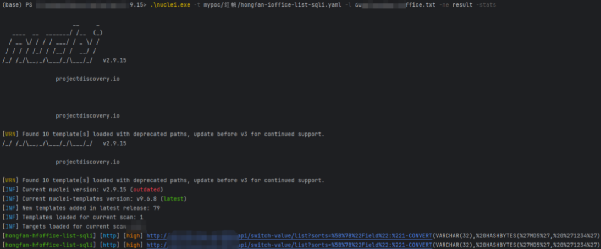Click the Templates loaded for current scan line
Image resolution: width=601 pixels, height=249 pixels.
tap(73, 217)
